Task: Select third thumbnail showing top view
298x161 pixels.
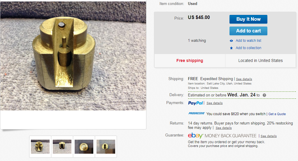Action: coord(84,146)
